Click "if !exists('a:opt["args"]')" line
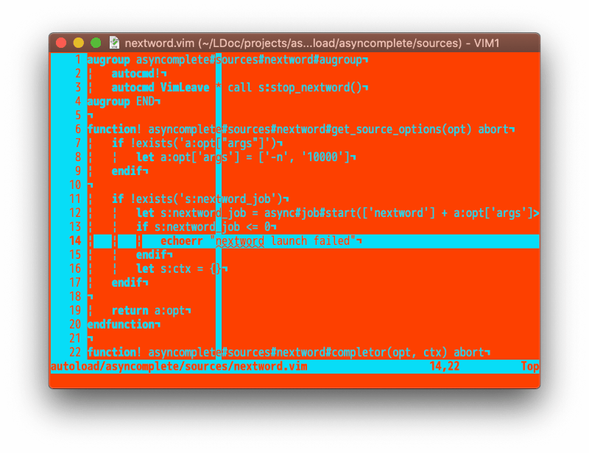This screenshot has width=589, height=453. click(x=194, y=143)
